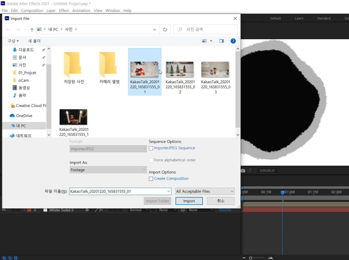Go up one folder level arrow

(32, 30)
